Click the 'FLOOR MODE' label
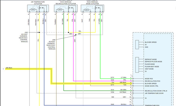Viewport: 176px width, 106px height. [150, 64]
